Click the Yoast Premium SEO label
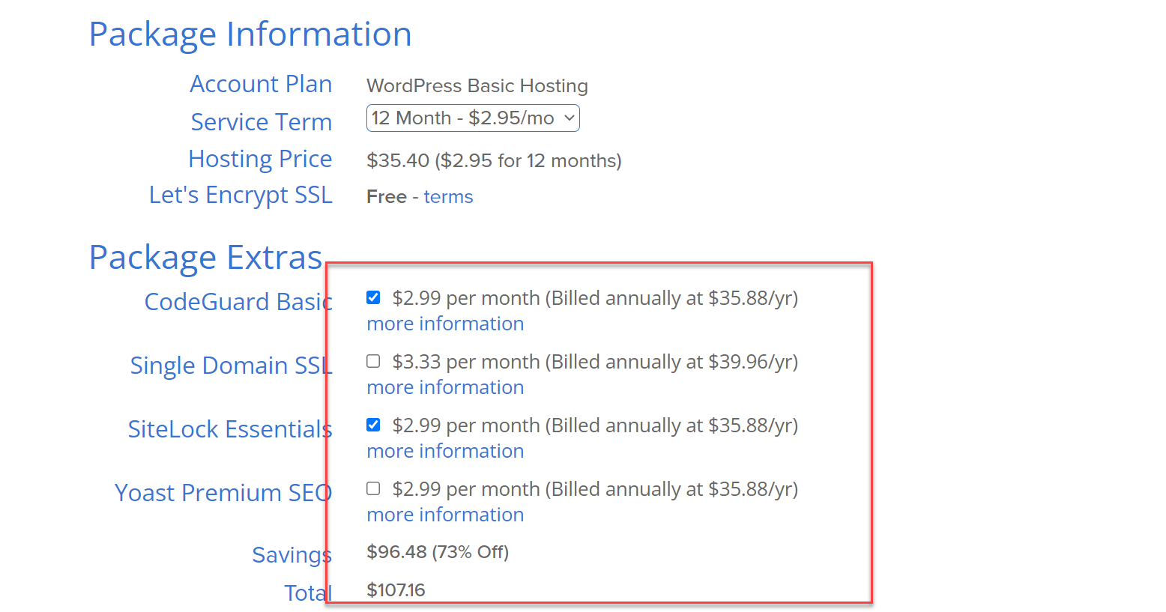The image size is (1166, 612). [223, 493]
